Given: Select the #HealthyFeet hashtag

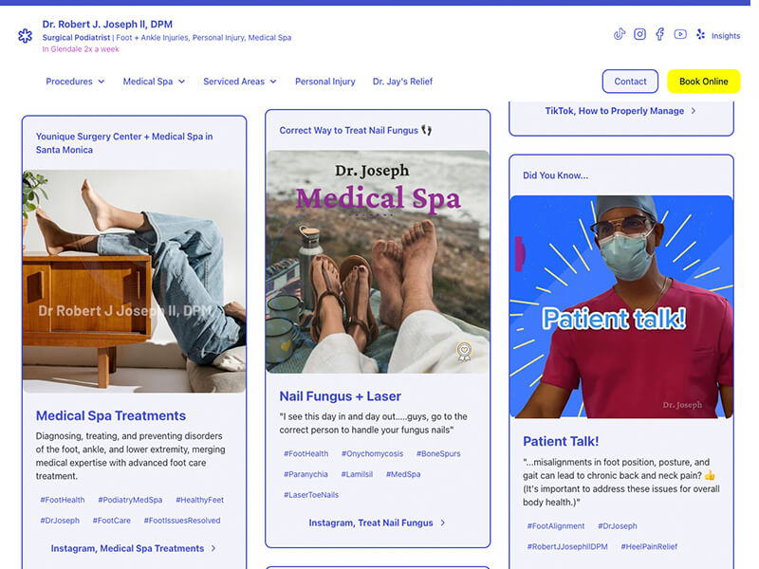Looking at the screenshot, I should click(199, 500).
